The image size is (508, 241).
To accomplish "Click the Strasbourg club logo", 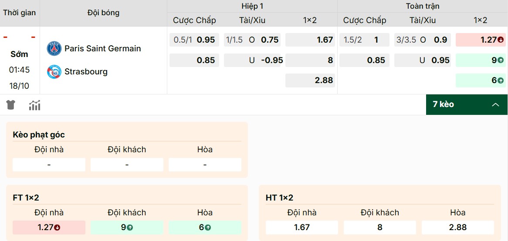I will pyautogui.click(x=54, y=71).
